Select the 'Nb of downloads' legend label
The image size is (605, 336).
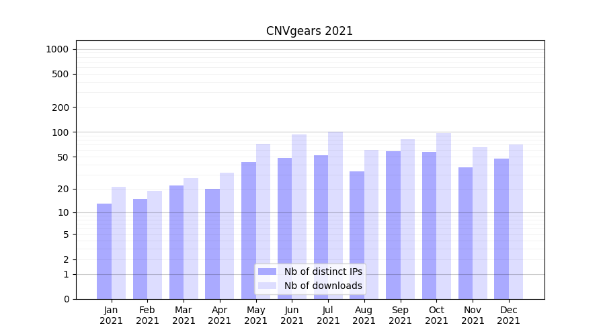[323, 286]
